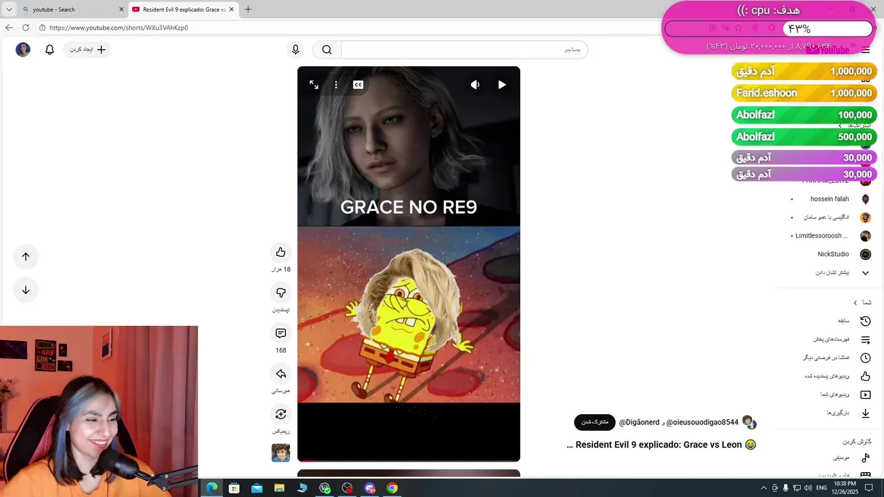The width and height of the screenshot is (884, 497).
Task: Share the Shorts video with arrow icon
Action: (280, 374)
